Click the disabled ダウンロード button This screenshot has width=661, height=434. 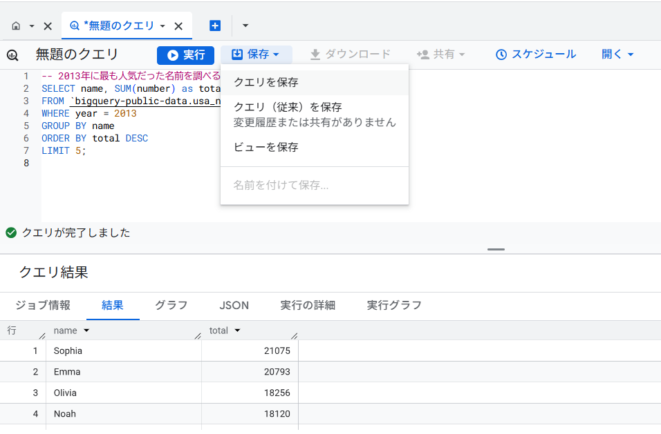[351, 55]
